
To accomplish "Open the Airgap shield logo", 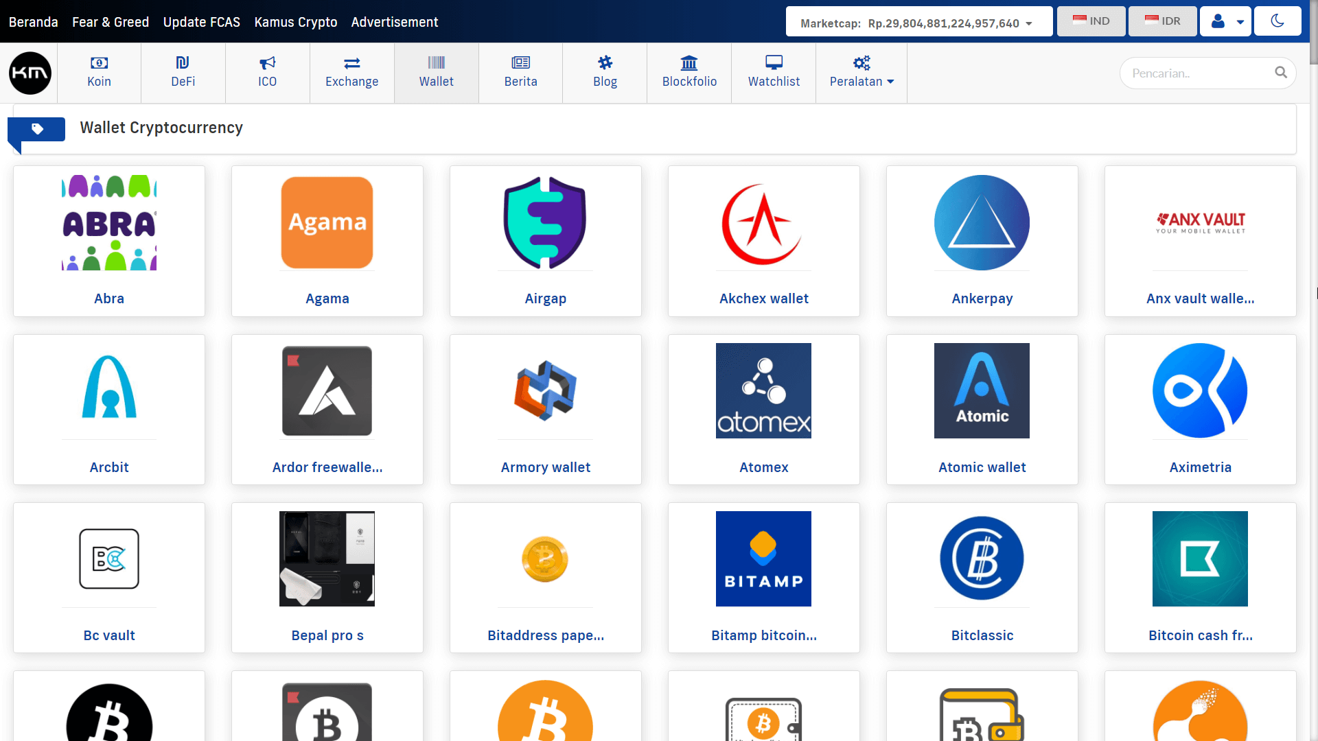I will click(545, 223).
